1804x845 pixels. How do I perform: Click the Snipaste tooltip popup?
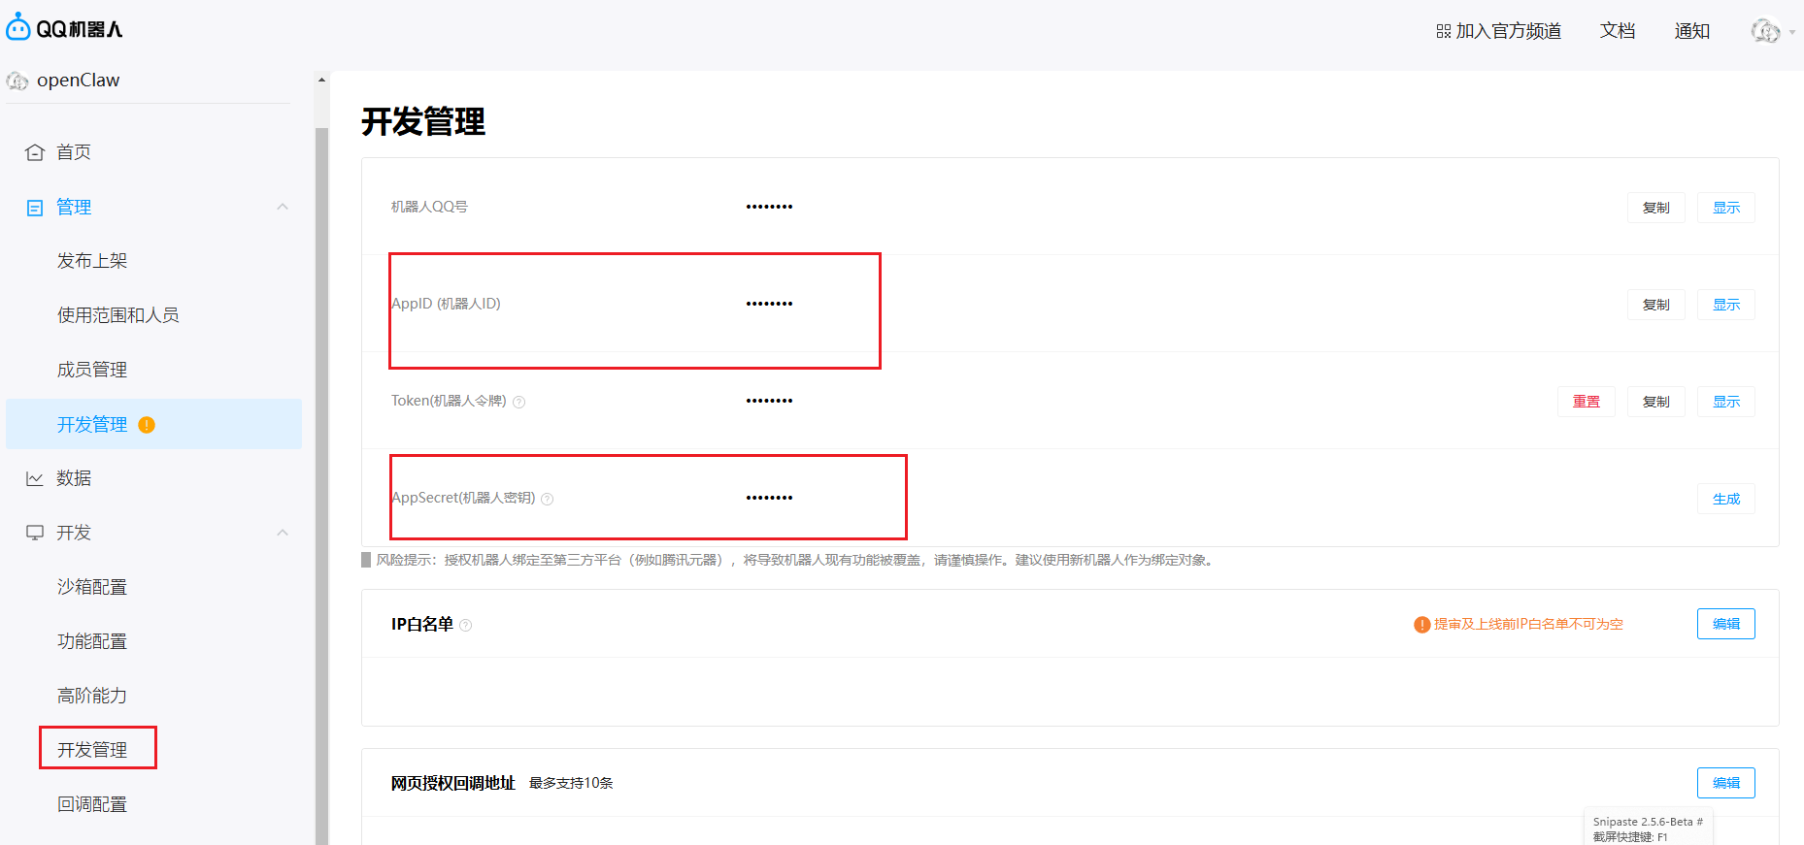[x=1648, y=828]
